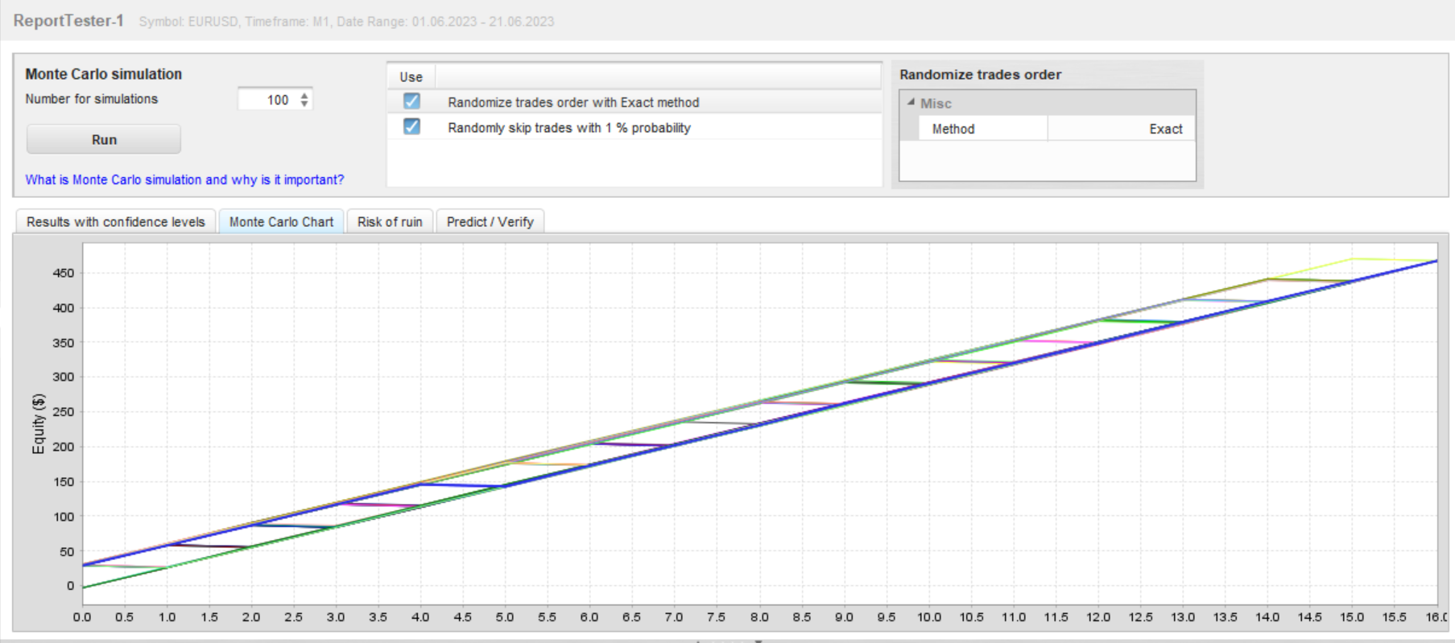Click the ReportTester-1 title
This screenshot has width=1455, height=643.
coord(68,21)
